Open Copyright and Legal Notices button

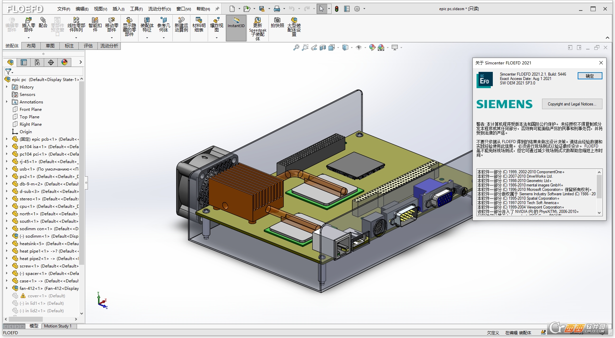point(572,104)
